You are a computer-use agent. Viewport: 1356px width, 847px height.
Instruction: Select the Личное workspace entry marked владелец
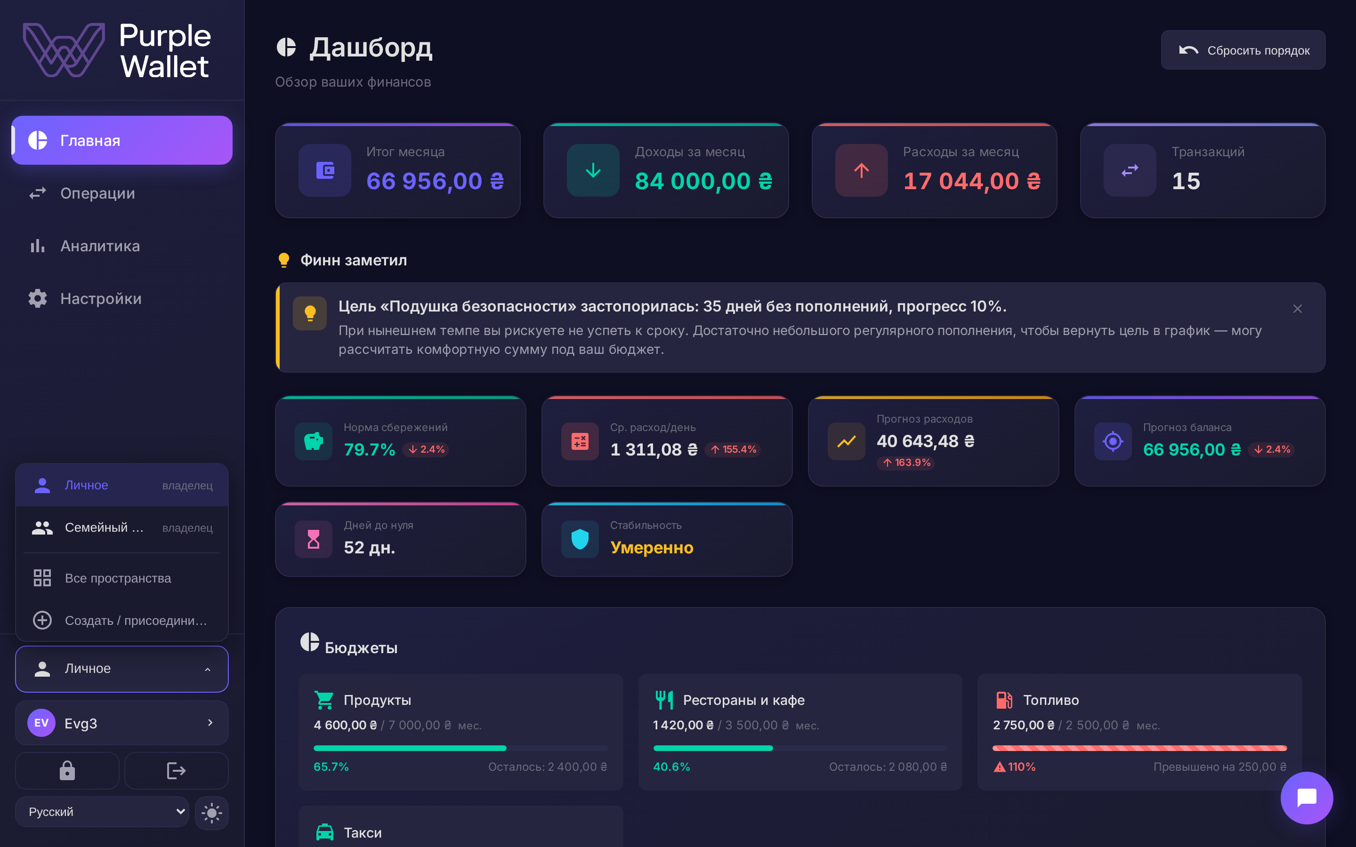pos(122,485)
